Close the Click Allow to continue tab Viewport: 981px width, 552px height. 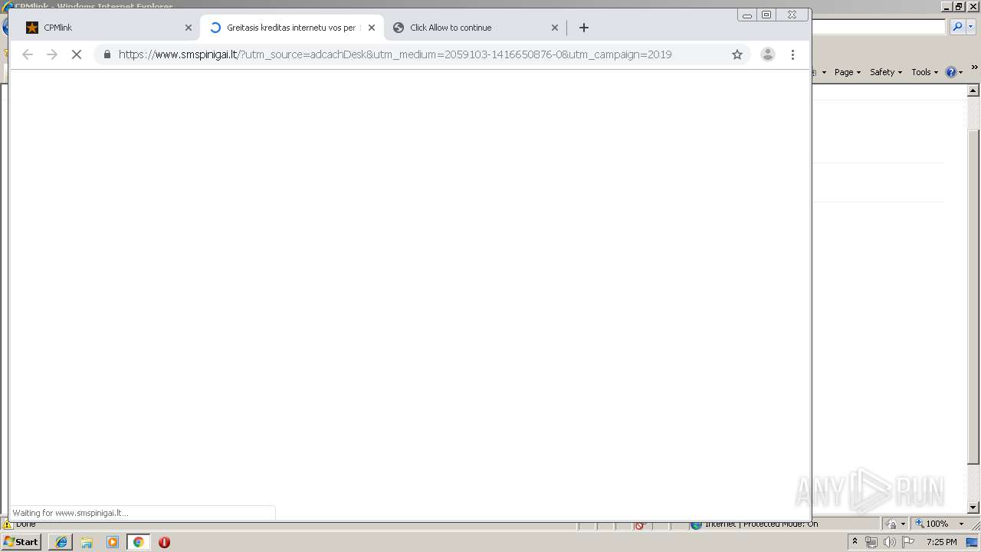pyautogui.click(x=555, y=28)
